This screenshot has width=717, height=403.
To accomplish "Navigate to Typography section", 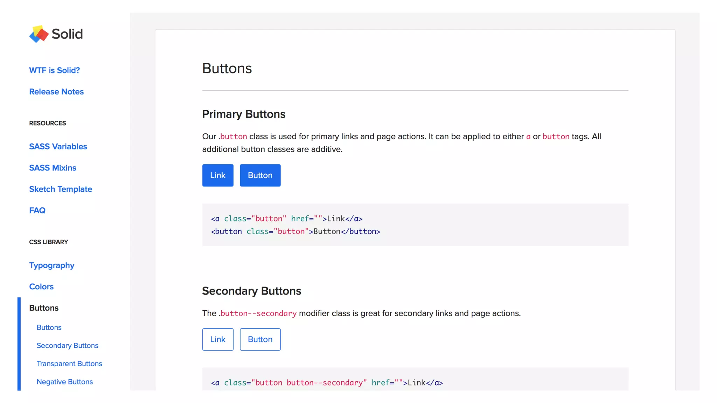I will 52,266.
